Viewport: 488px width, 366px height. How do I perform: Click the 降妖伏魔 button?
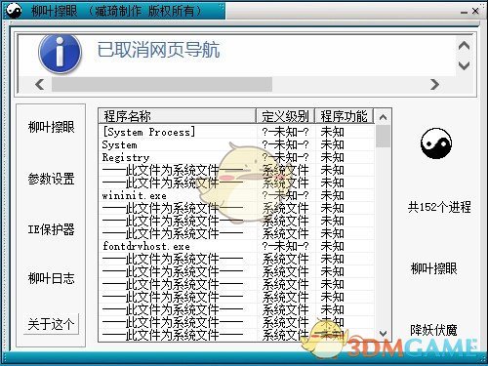[x=433, y=330]
